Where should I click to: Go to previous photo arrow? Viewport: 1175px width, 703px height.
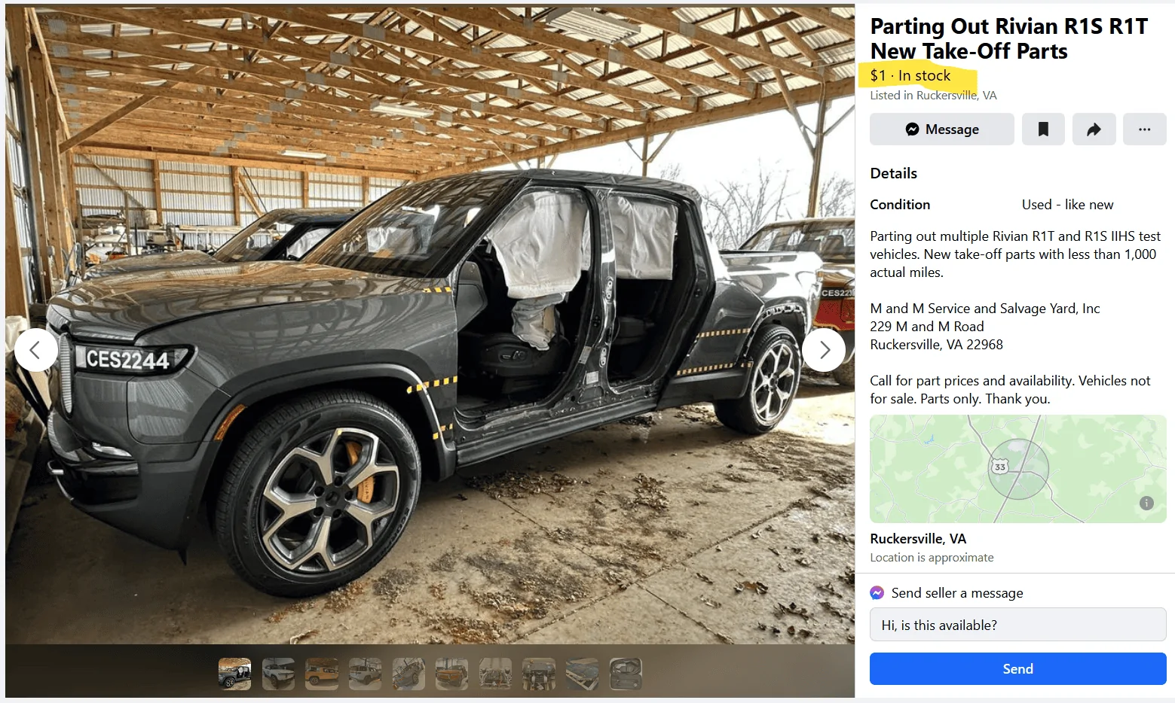[35, 350]
